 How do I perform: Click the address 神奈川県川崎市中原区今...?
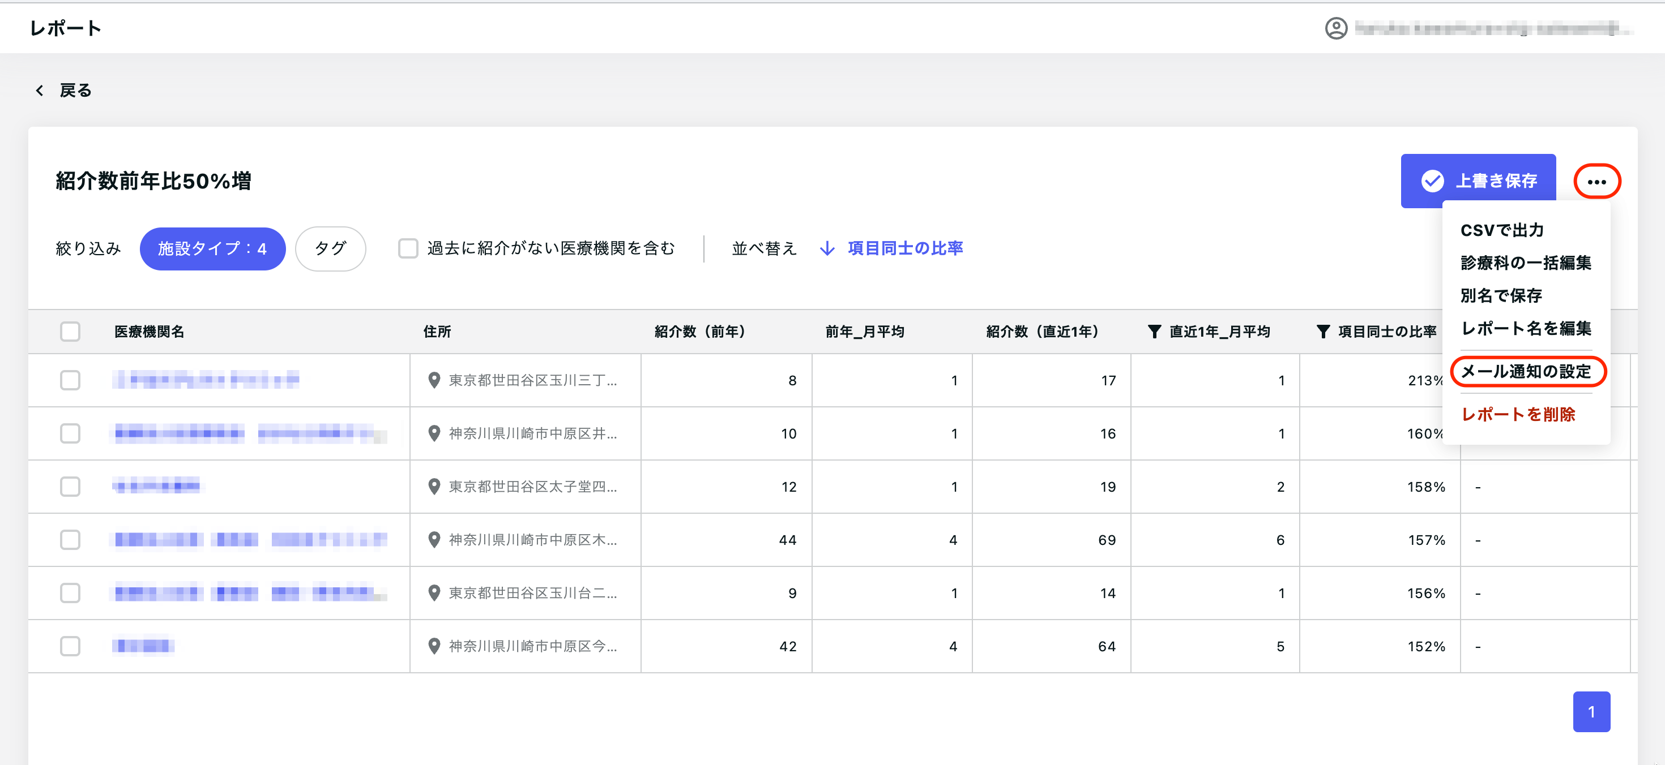(532, 646)
